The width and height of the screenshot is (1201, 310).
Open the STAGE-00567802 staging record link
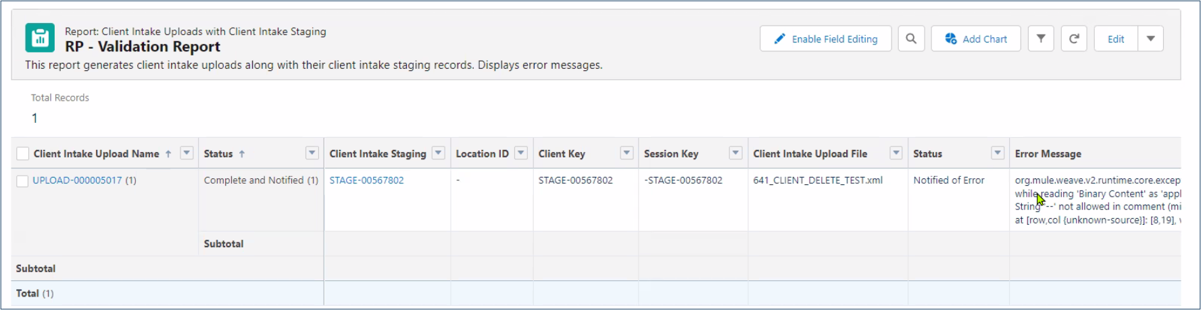coord(366,180)
